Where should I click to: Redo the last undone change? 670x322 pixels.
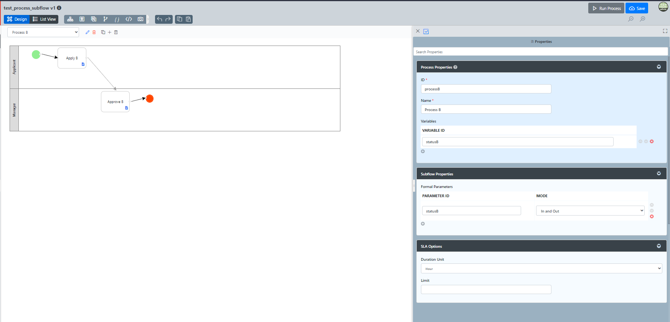click(x=168, y=19)
